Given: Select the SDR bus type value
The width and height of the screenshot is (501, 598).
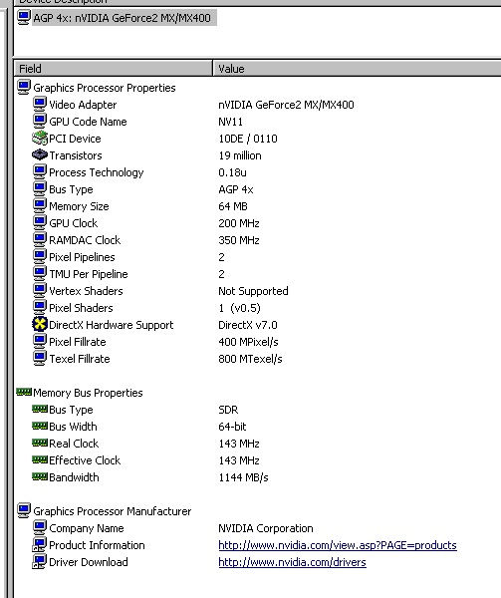Looking at the screenshot, I should coord(228,410).
